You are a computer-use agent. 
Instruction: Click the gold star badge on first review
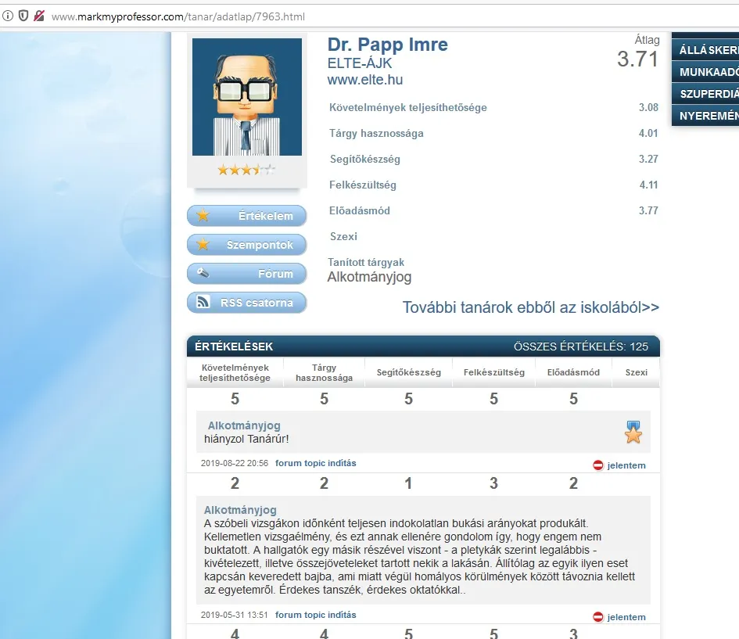[x=633, y=432]
